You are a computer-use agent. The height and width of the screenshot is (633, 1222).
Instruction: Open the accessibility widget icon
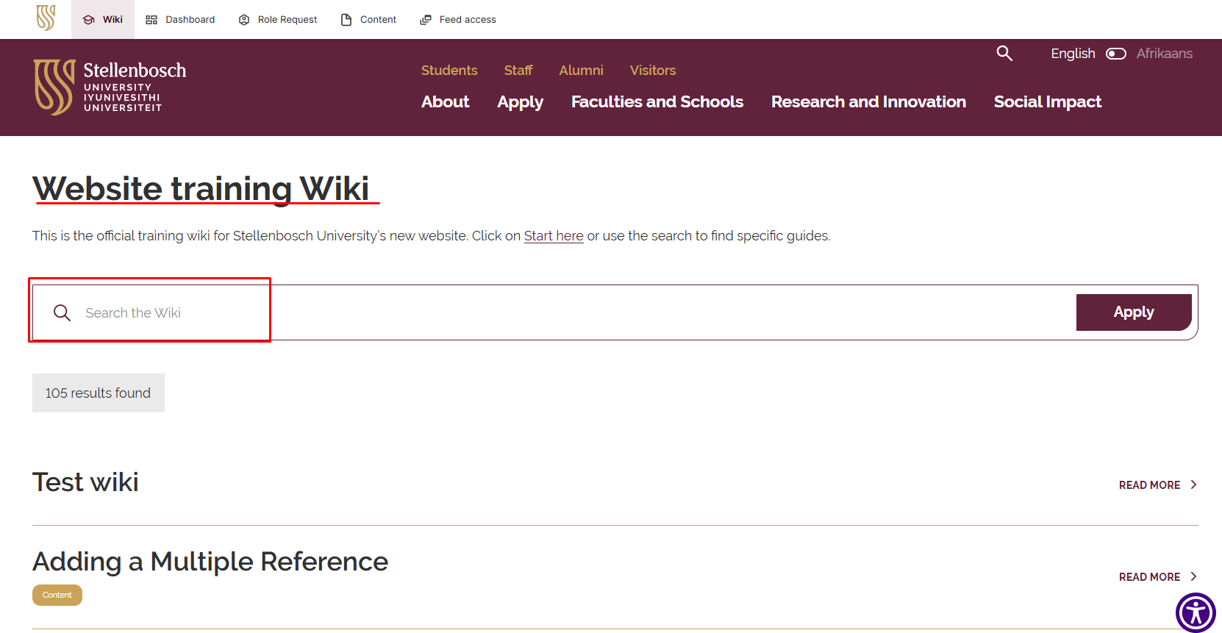[x=1196, y=612]
